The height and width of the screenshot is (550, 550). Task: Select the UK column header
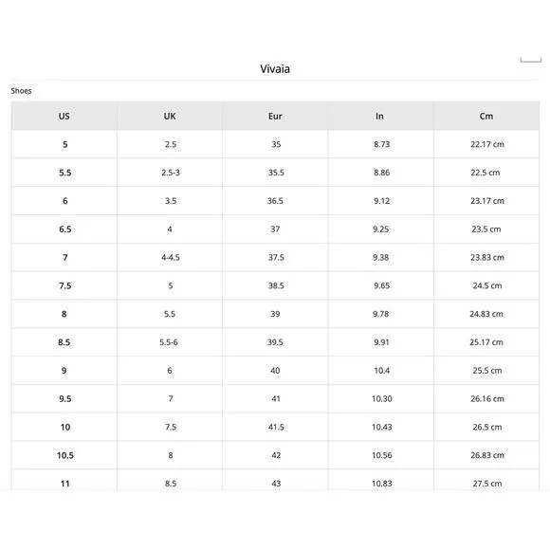point(170,116)
